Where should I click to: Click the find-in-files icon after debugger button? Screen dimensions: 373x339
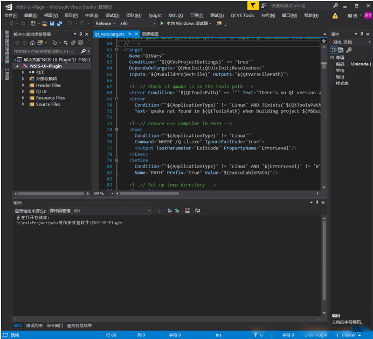tap(219, 23)
